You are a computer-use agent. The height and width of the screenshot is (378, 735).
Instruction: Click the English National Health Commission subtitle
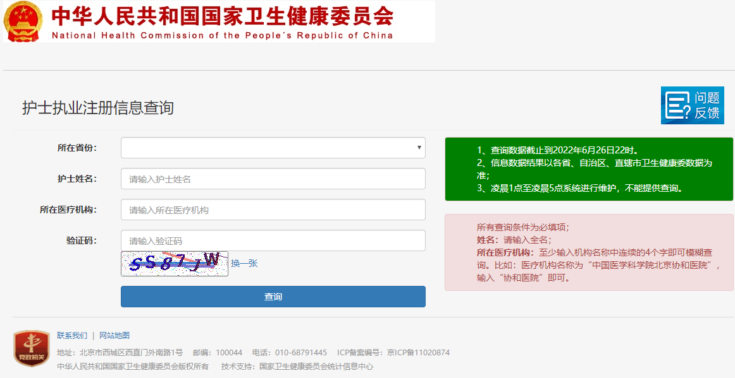click(x=222, y=35)
